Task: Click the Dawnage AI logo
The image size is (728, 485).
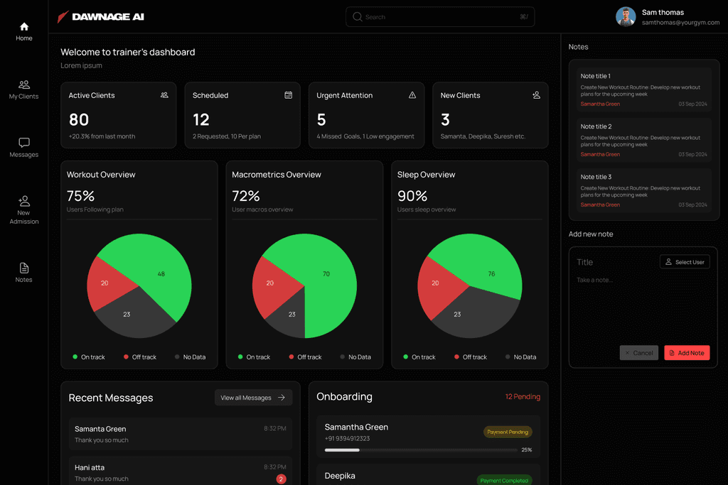Action: (x=101, y=17)
